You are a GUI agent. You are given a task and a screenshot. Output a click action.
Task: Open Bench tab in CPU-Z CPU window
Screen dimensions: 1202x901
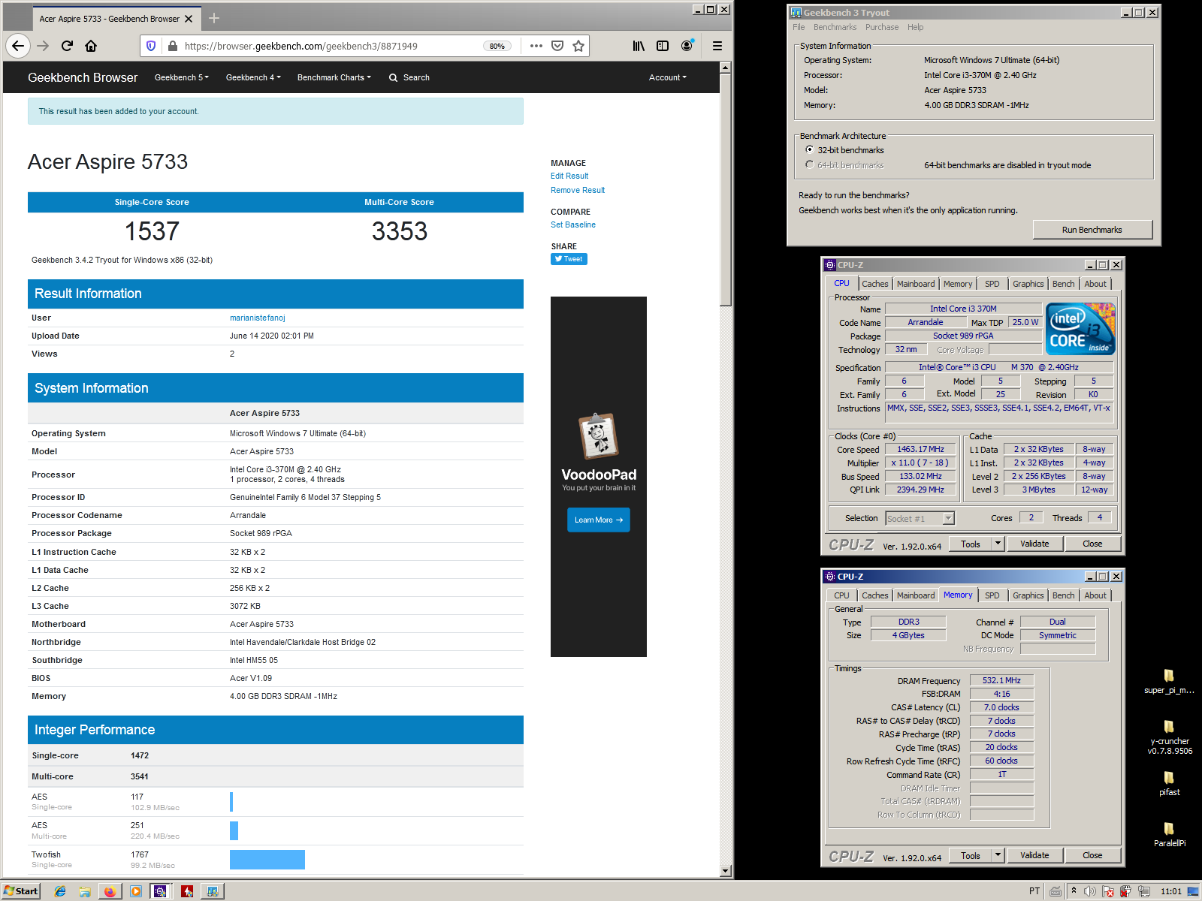point(1063,284)
